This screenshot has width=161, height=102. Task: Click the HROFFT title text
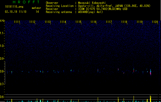26,2
